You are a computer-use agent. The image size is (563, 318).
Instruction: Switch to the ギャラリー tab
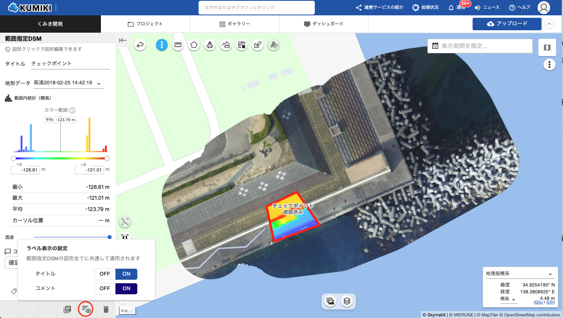[234, 24]
